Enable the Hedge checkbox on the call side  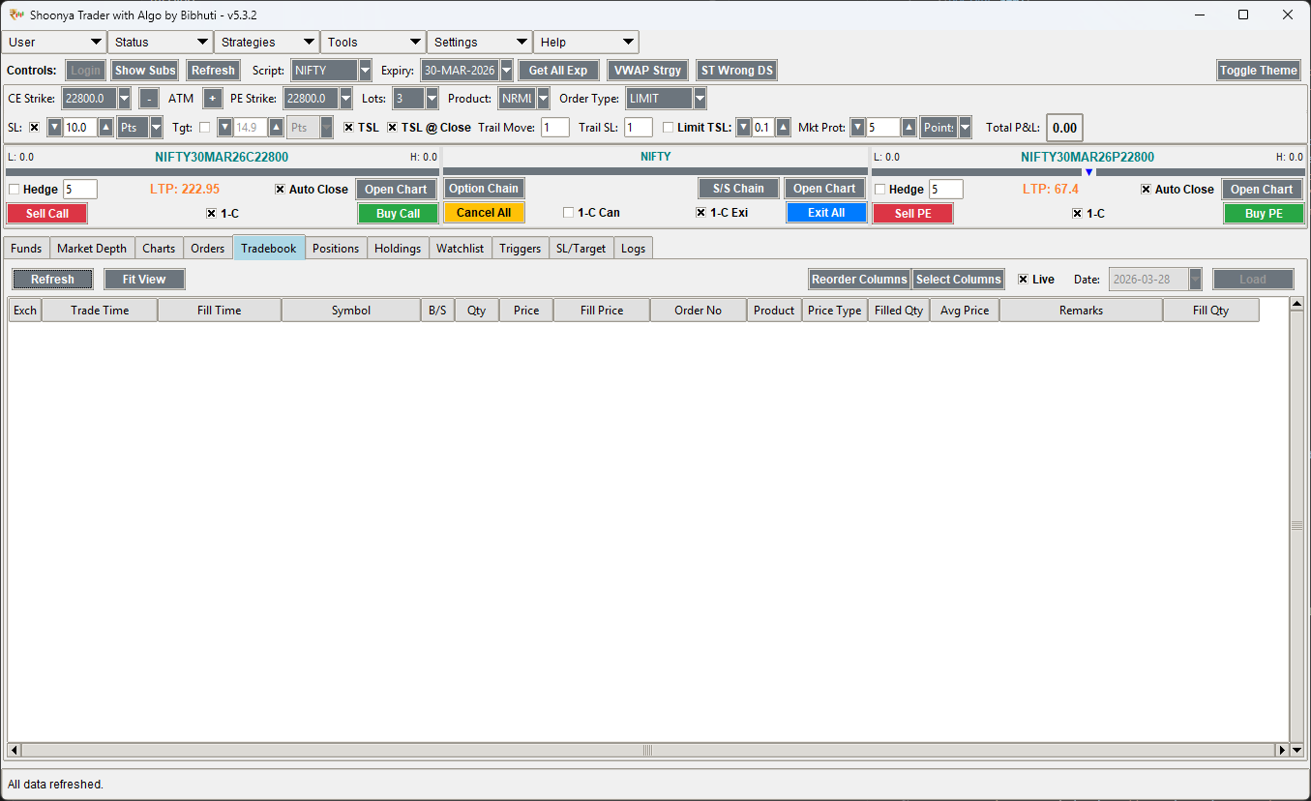tap(13, 189)
